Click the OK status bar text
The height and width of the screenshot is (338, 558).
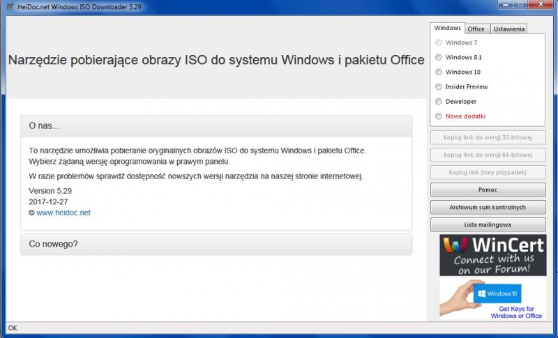point(13,328)
